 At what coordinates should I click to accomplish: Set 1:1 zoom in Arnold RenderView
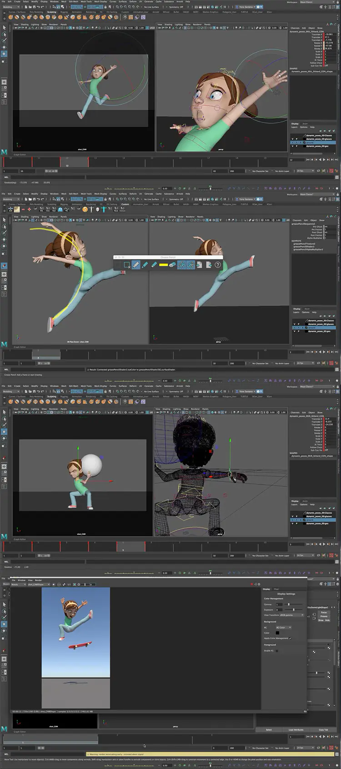point(69,584)
